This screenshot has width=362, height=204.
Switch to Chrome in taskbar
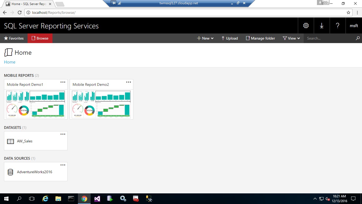point(84,199)
